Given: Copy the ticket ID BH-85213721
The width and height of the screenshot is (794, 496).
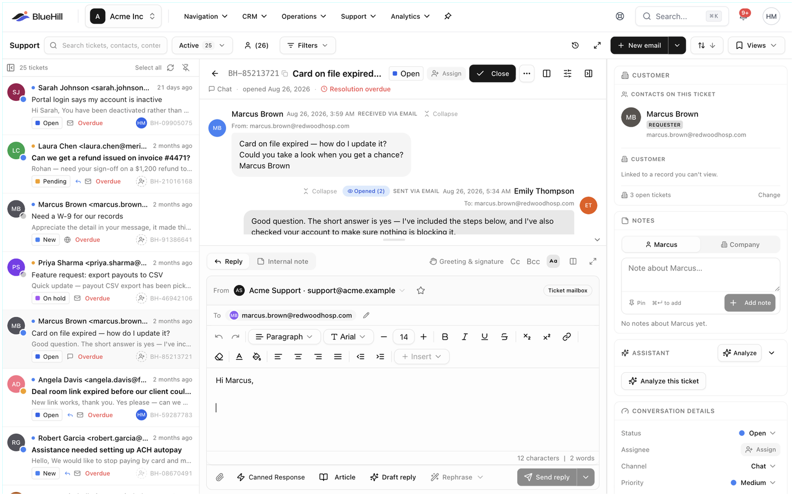Looking at the screenshot, I should tap(285, 73).
